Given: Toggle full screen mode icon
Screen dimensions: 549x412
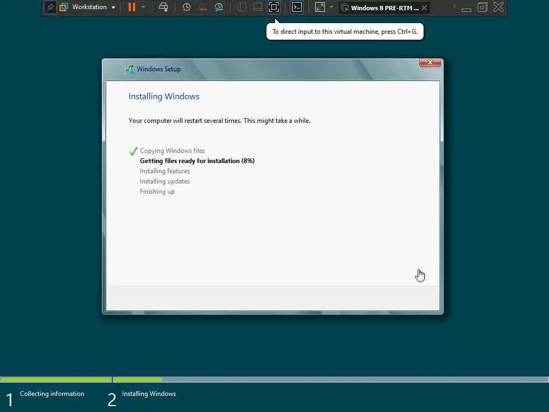Looking at the screenshot, I should [274, 7].
